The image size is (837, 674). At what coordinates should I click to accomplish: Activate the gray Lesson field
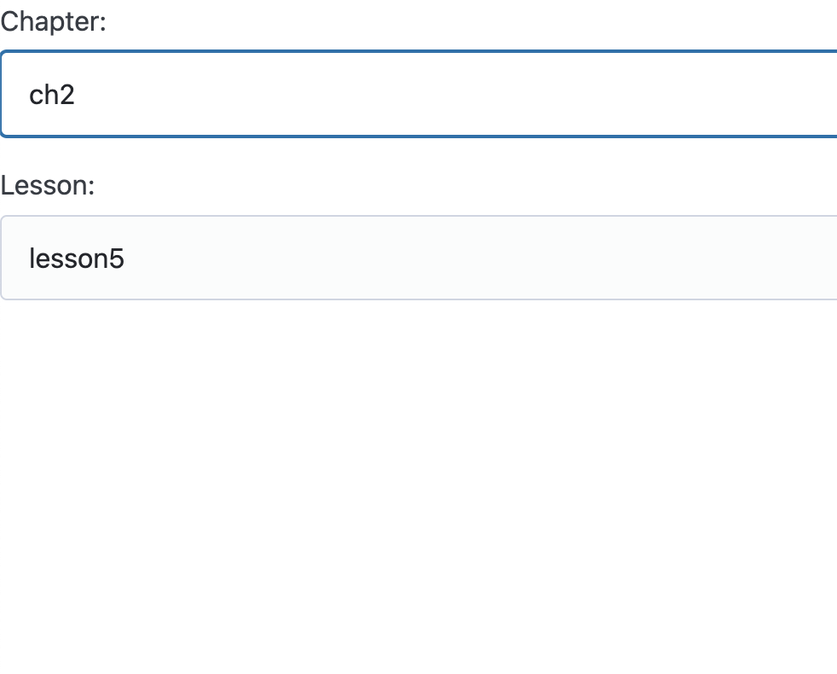418,258
